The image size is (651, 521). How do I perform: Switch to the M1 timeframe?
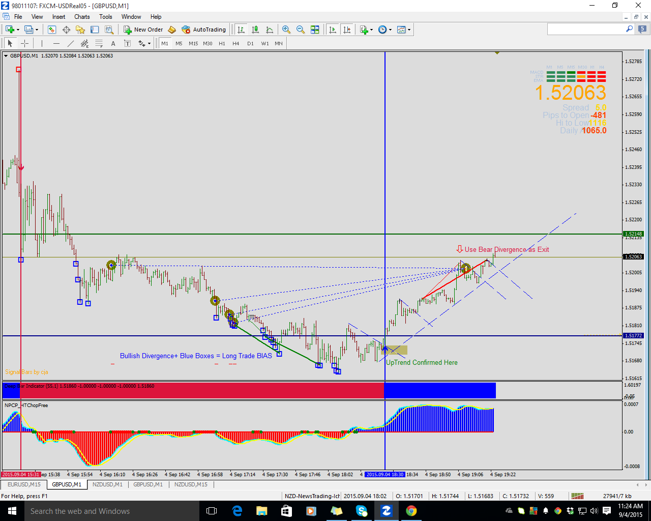click(165, 43)
